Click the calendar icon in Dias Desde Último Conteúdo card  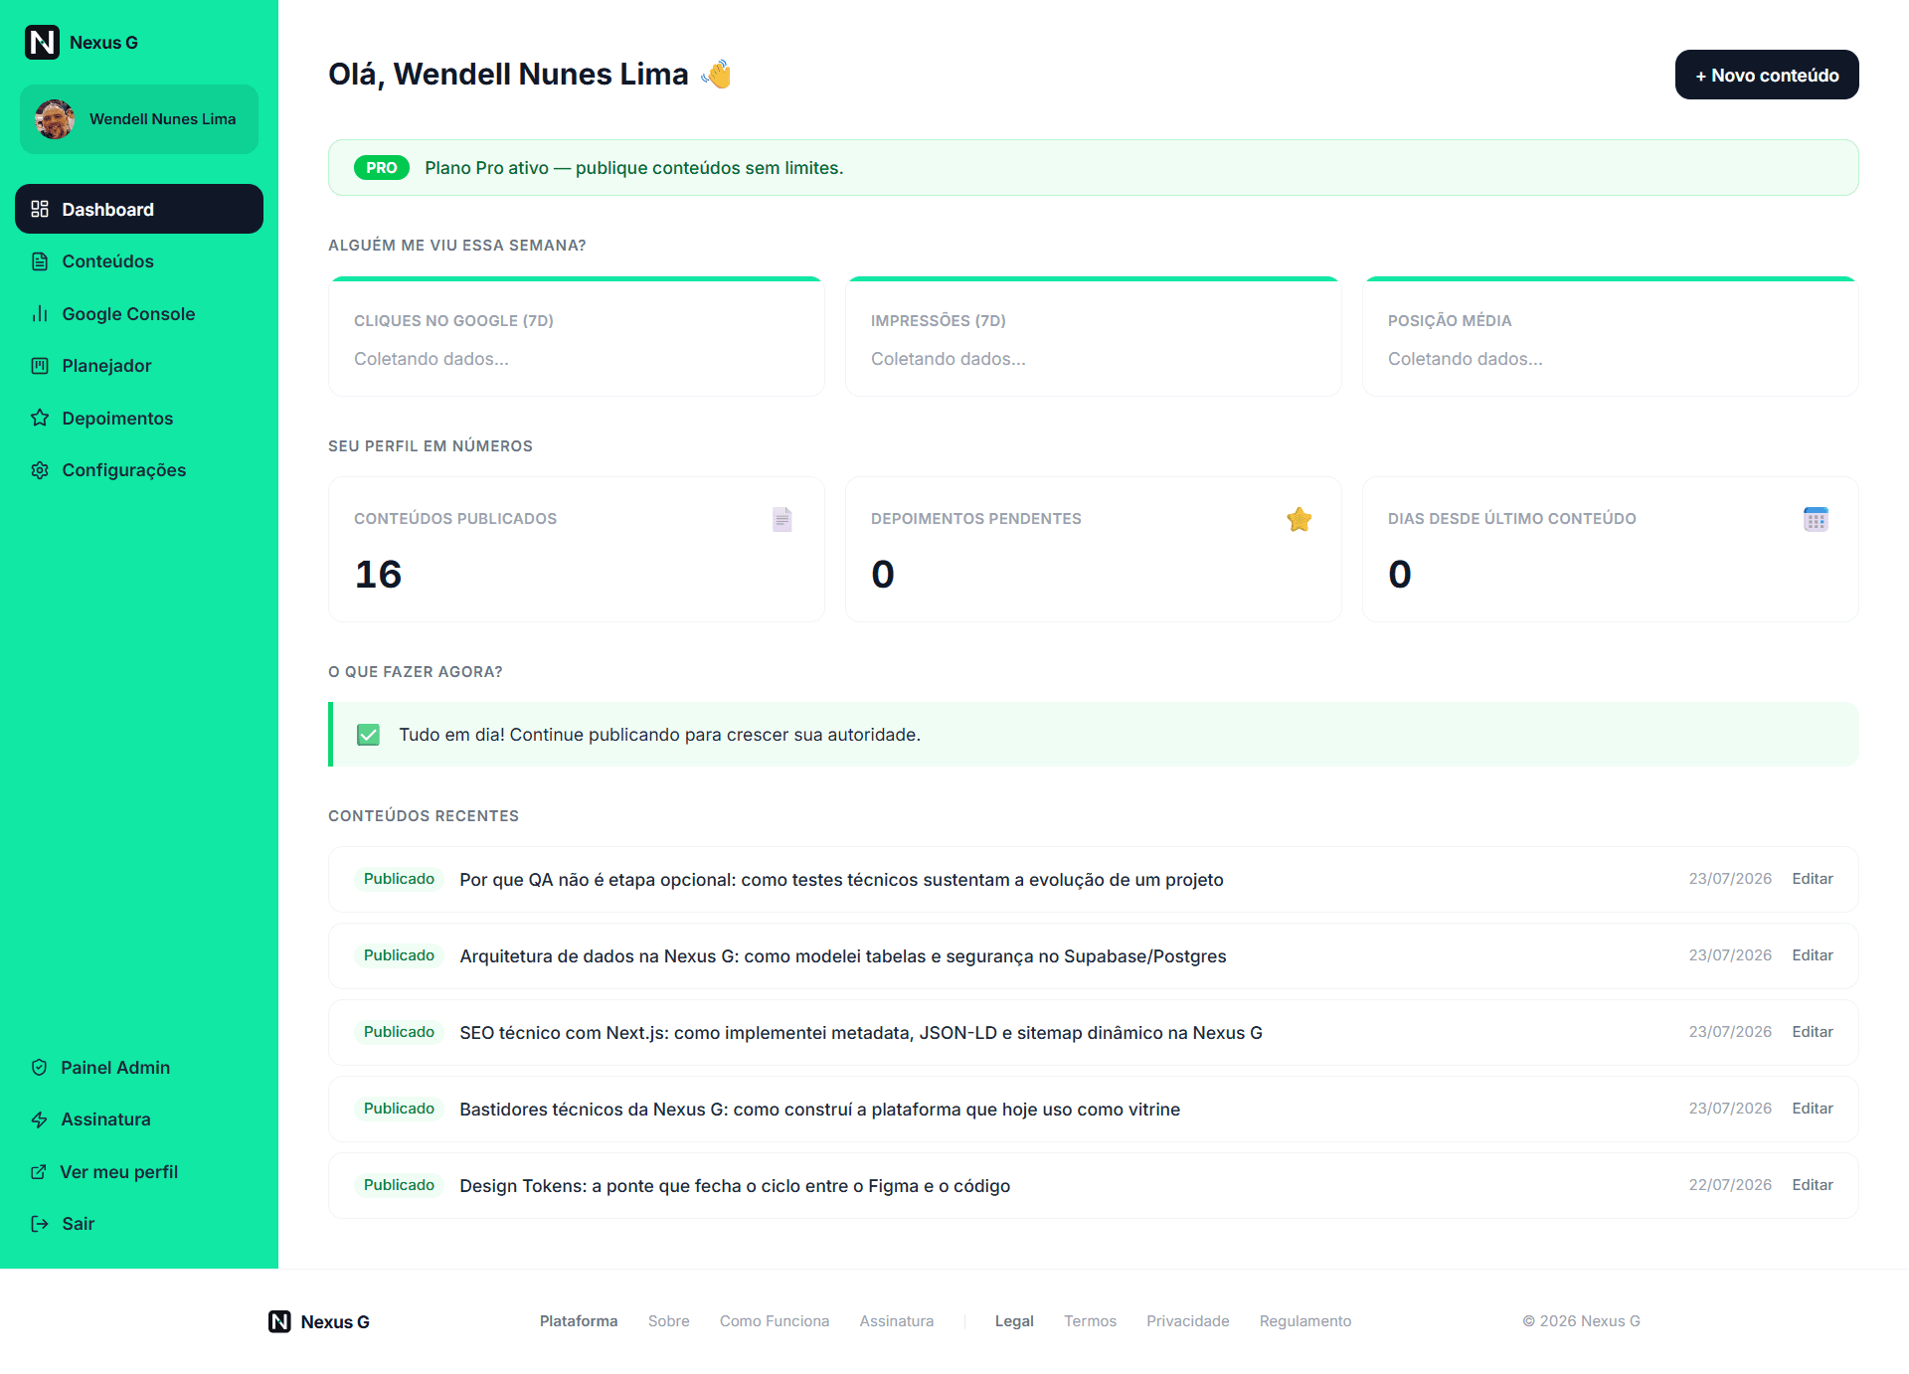(1817, 519)
